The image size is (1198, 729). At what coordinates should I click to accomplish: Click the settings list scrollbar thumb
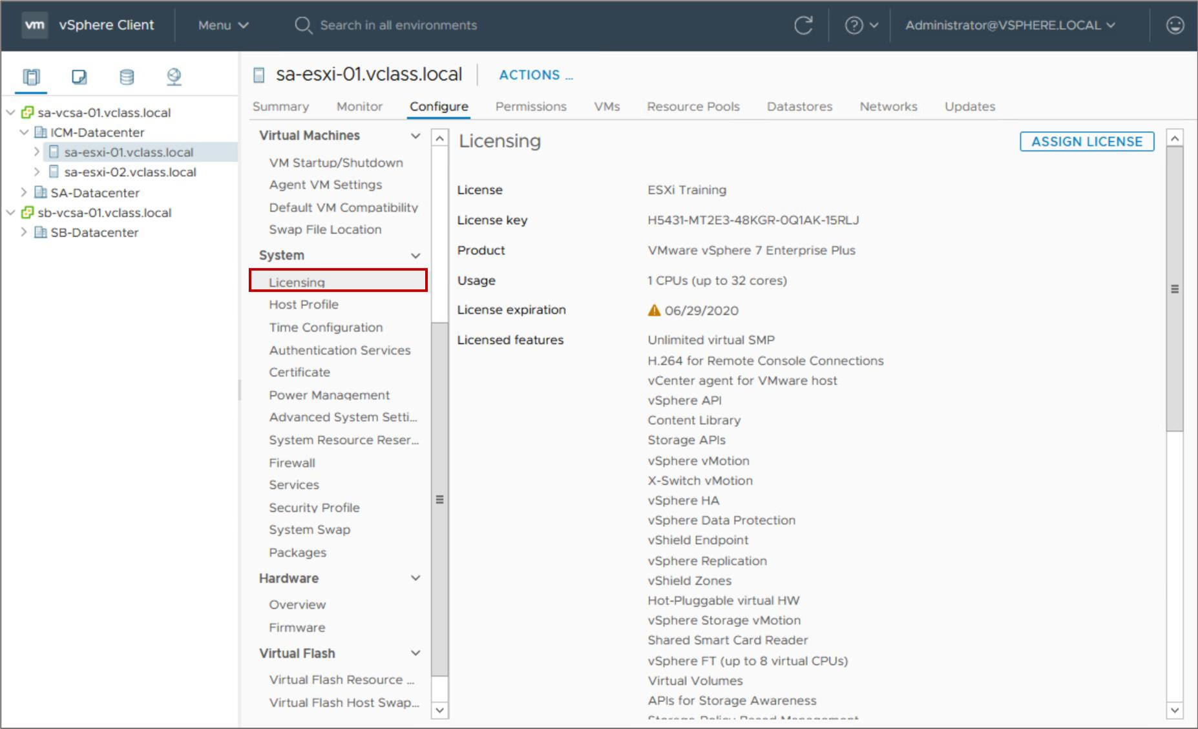pos(439,498)
